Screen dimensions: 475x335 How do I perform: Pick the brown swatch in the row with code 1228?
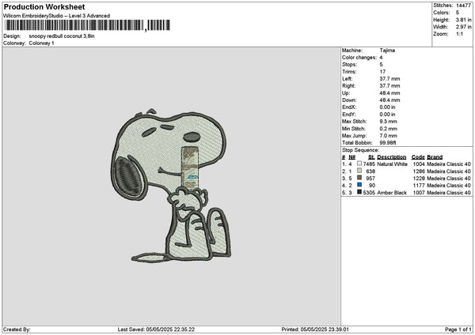[359, 178]
